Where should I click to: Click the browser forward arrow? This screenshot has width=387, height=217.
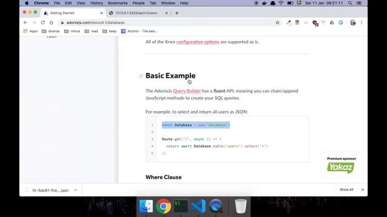tap(34, 22)
